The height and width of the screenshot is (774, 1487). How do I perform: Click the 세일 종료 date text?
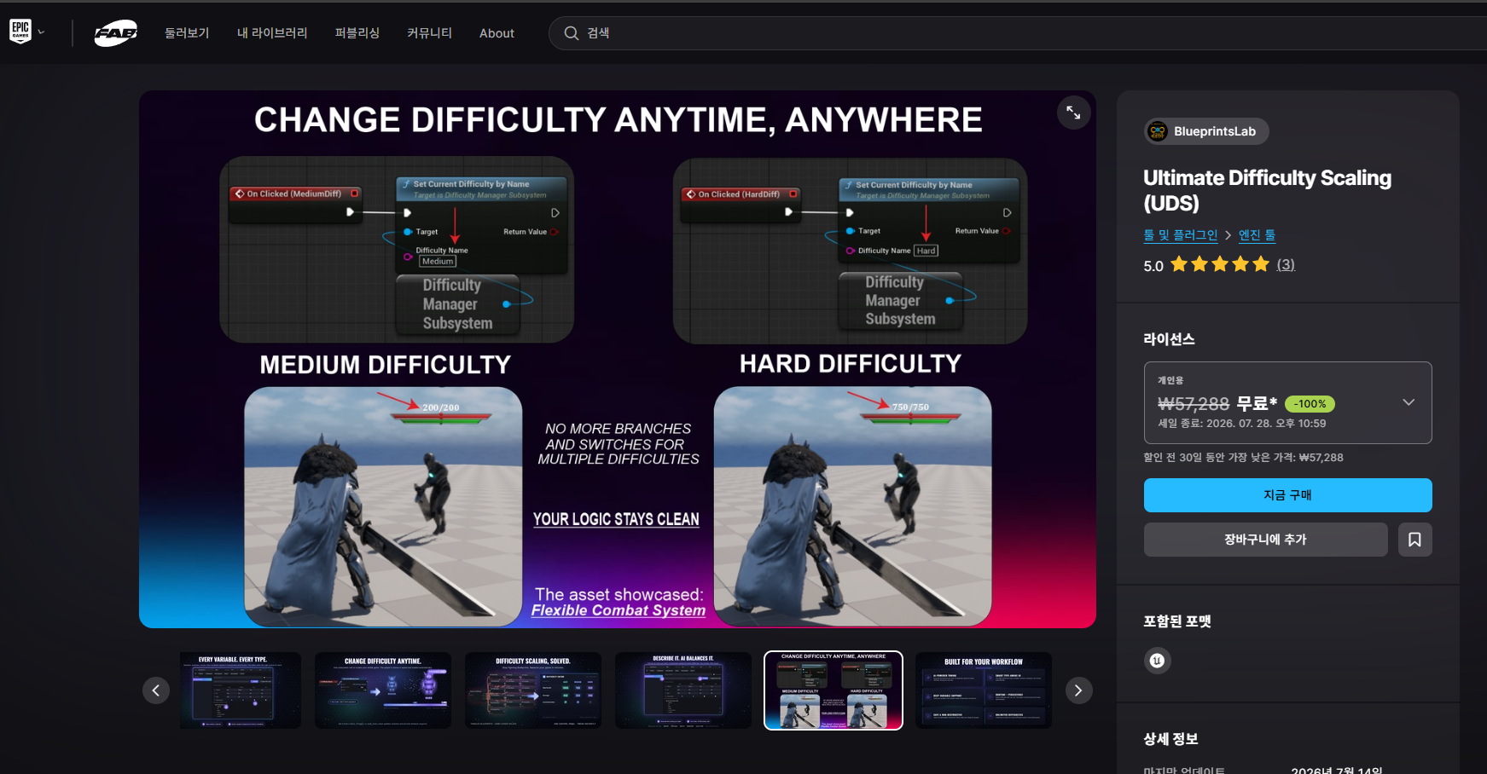point(1242,424)
